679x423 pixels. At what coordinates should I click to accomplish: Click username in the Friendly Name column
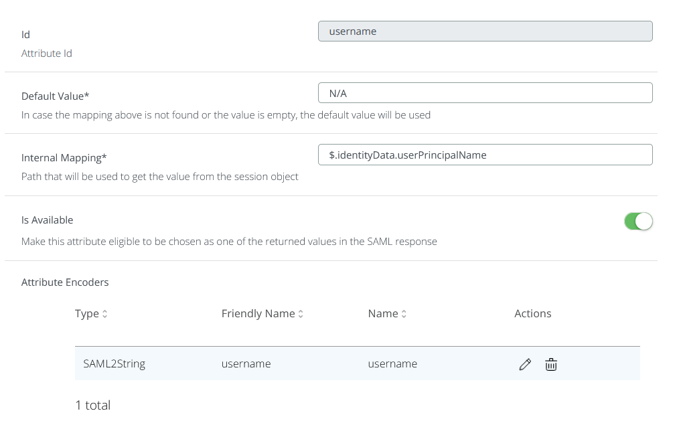coord(246,364)
